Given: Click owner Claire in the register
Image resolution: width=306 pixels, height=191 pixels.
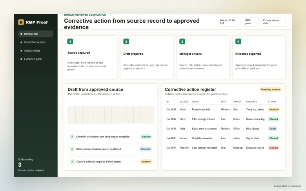Looking at the screenshot, I should click(236, 119).
